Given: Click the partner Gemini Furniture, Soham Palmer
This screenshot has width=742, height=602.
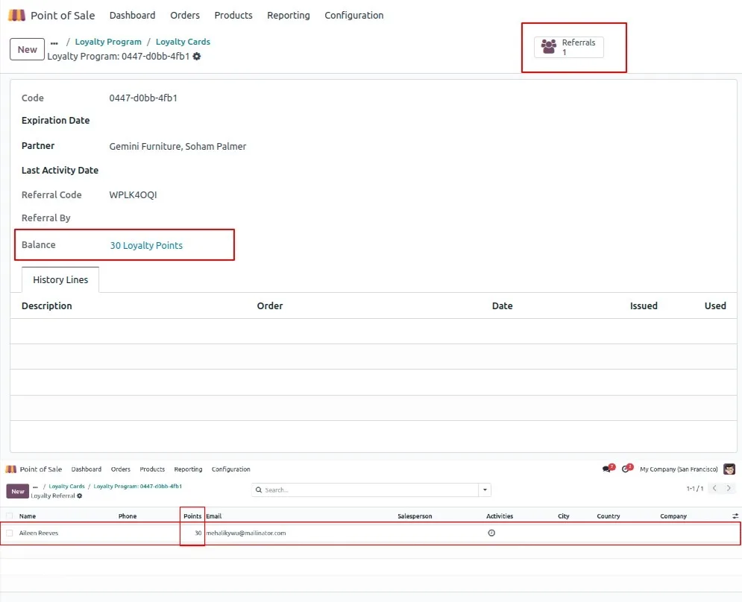Looking at the screenshot, I should pos(177,147).
